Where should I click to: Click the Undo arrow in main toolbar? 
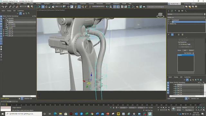3,7
